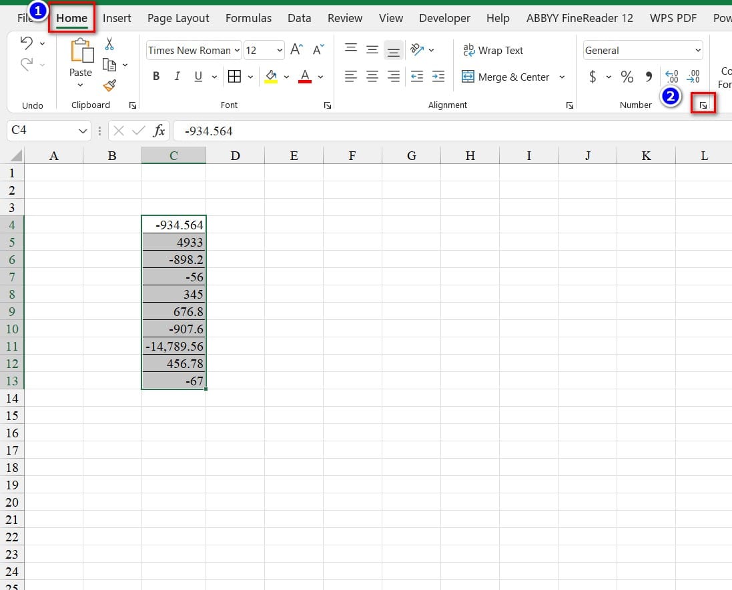The image size is (732, 590).
Task: Toggle Italic formatting
Action: 177,77
